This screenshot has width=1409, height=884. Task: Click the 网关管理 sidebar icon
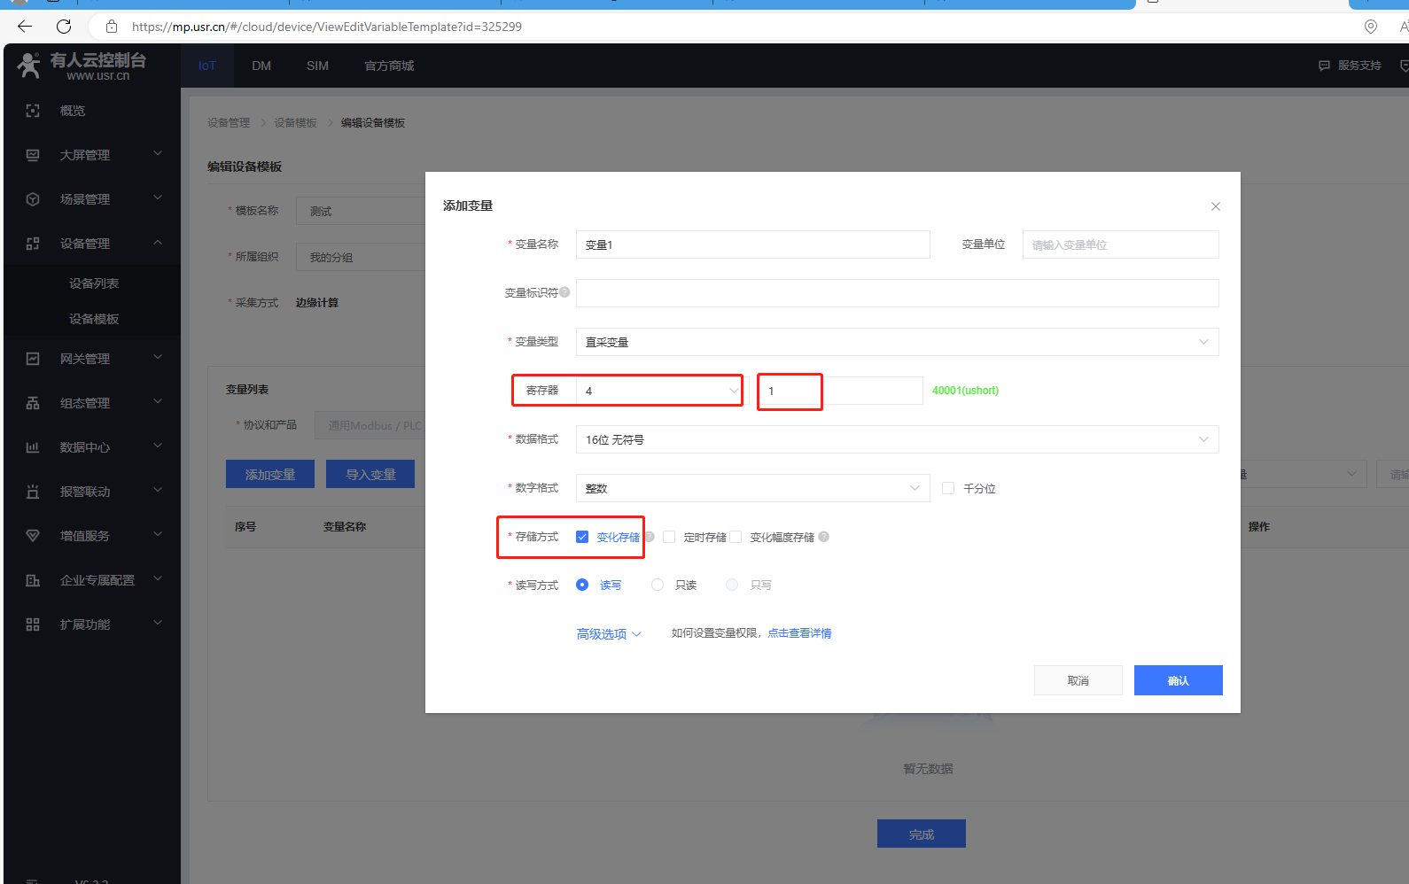point(33,359)
